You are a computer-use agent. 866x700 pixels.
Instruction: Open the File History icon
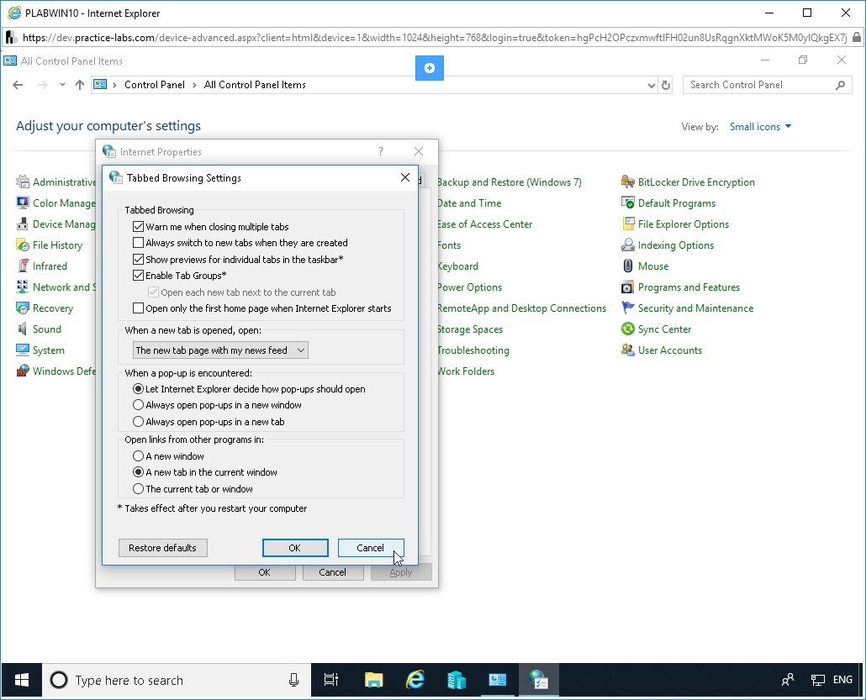(23, 245)
